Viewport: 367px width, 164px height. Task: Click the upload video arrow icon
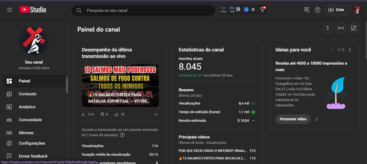pyautogui.click(x=328, y=28)
